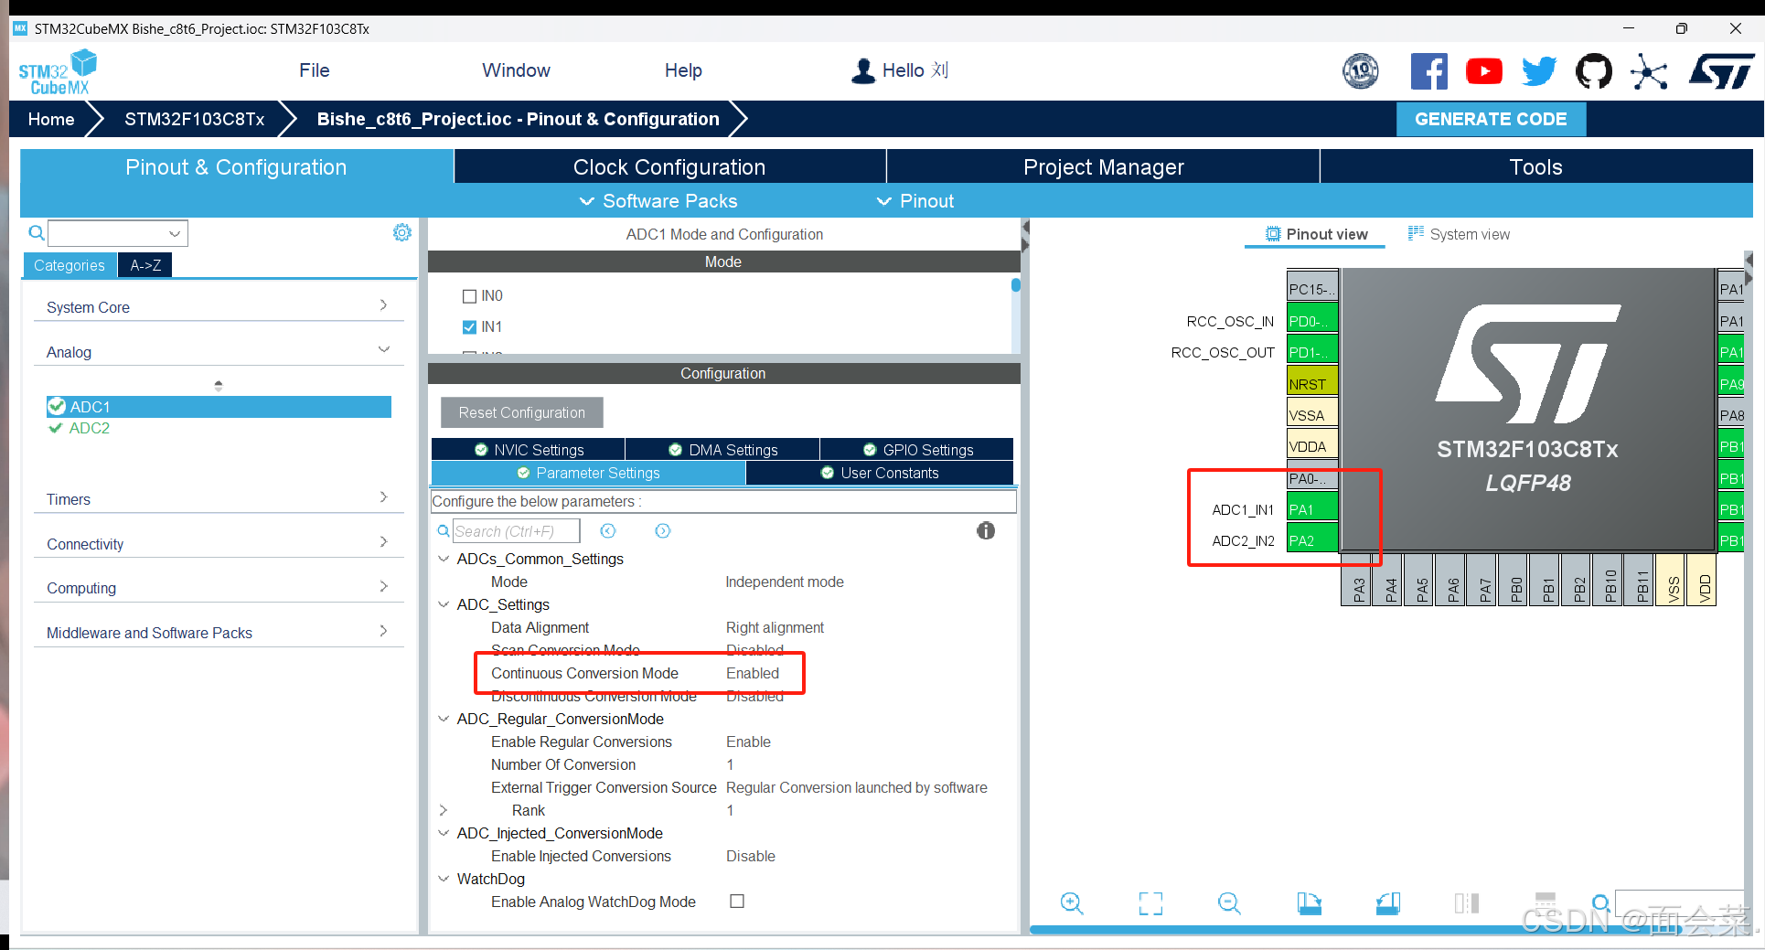Open the NVIC Settings tab
This screenshot has height=950, width=1765.
point(529,450)
